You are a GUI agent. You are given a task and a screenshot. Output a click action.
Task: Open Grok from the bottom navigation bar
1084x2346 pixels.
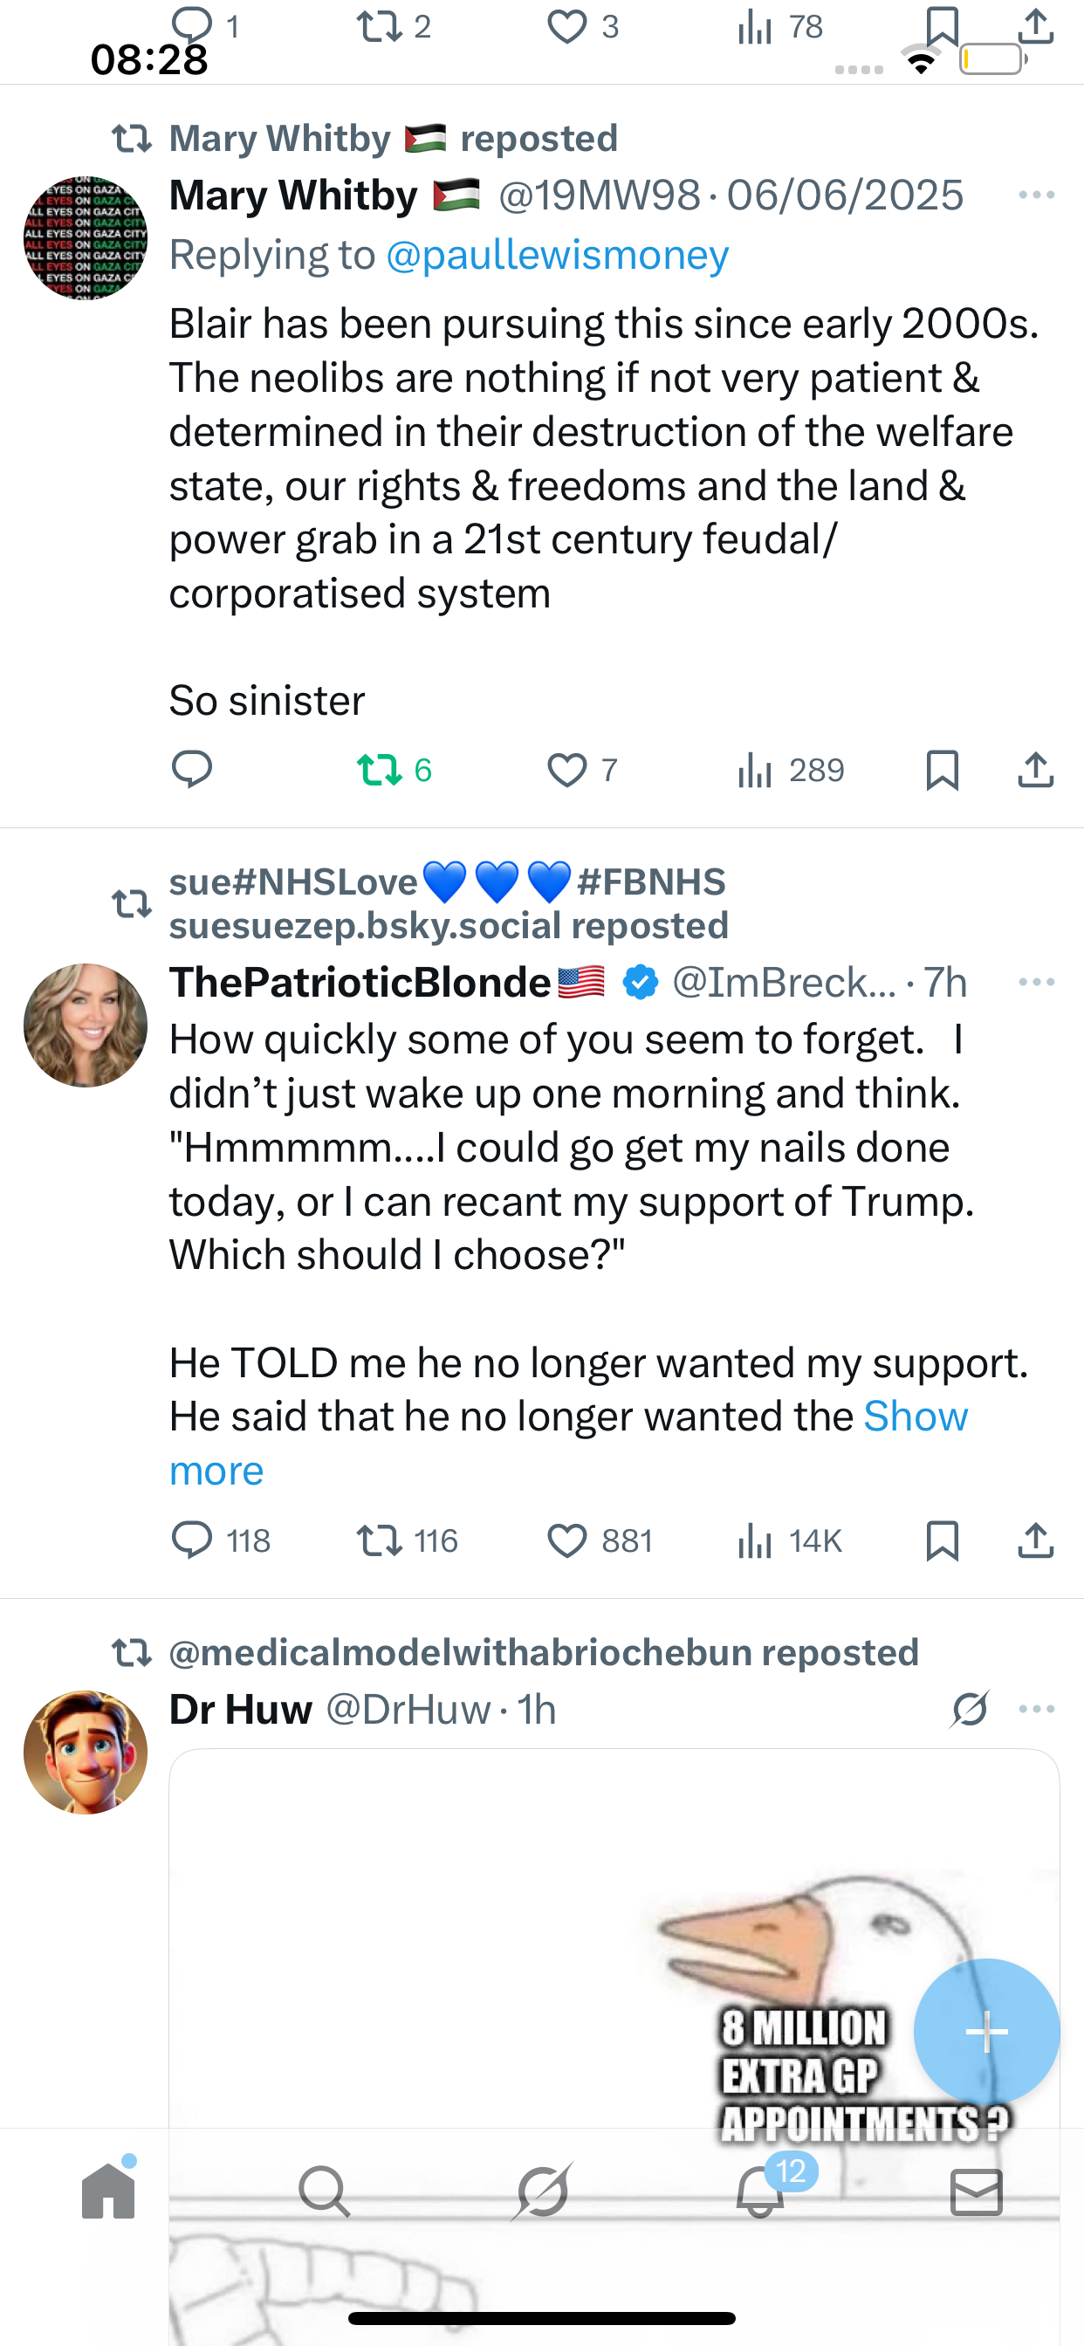point(542,2192)
